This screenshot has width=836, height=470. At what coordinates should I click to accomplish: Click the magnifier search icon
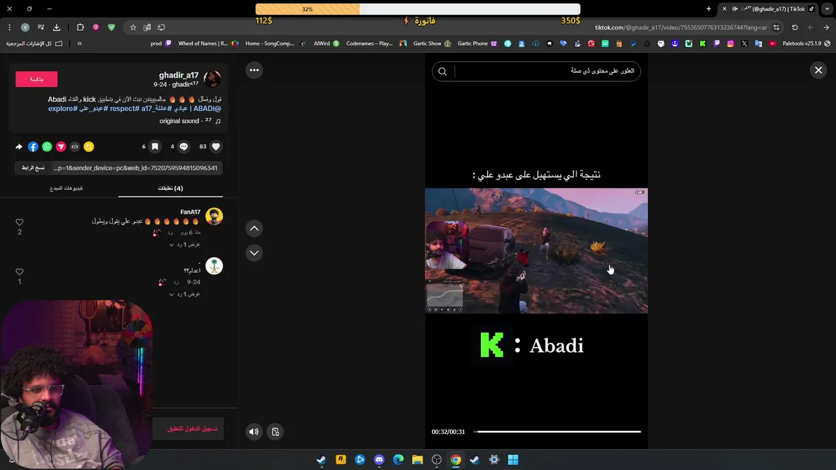coord(442,71)
